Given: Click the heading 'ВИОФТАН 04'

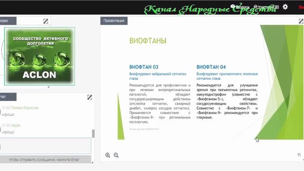Looking at the screenshot, I should 211,67.
